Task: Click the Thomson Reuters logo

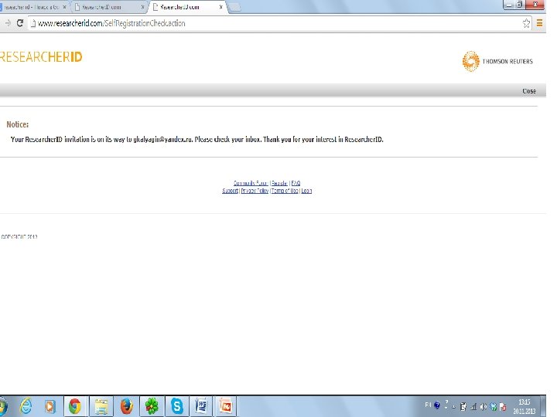Action: click(x=497, y=61)
